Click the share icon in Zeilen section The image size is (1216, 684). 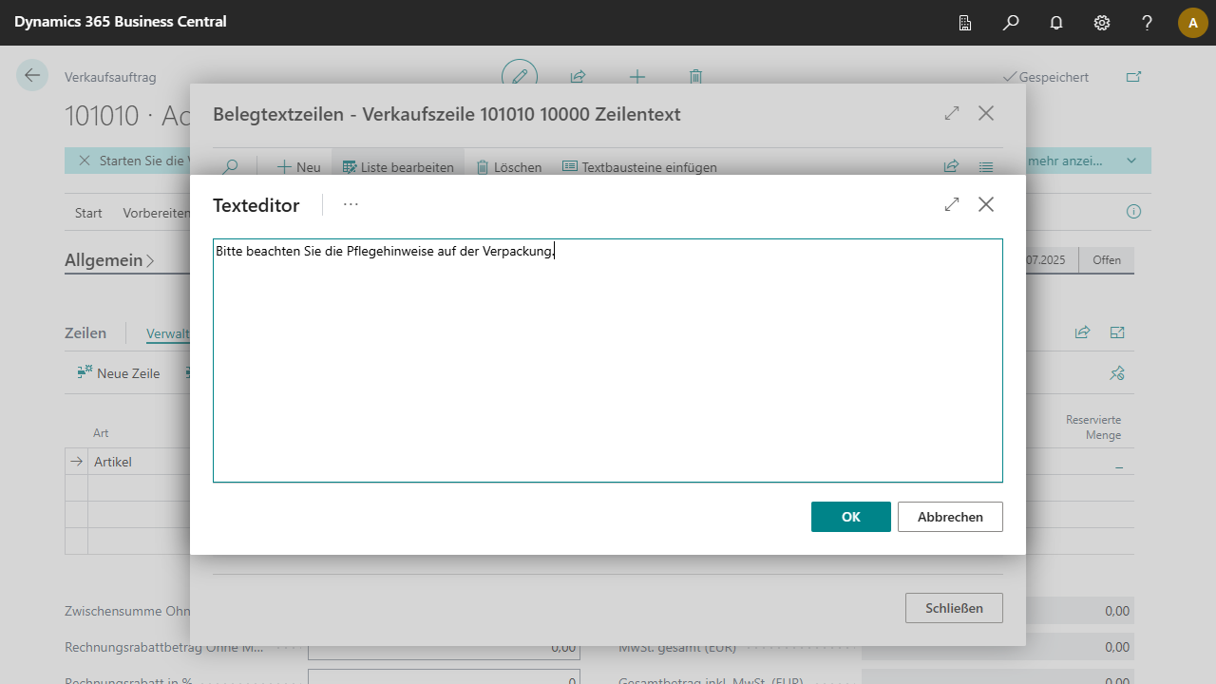pos(1082,332)
